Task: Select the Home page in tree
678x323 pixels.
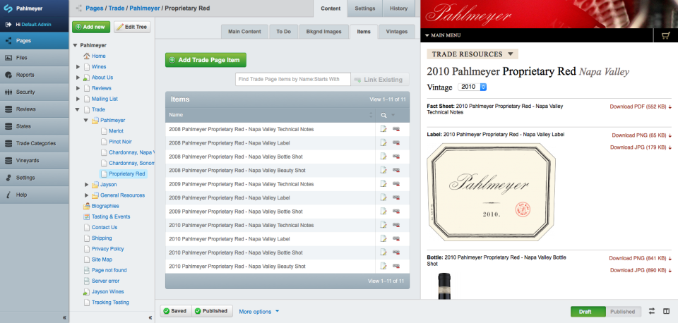Action: pos(98,56)
